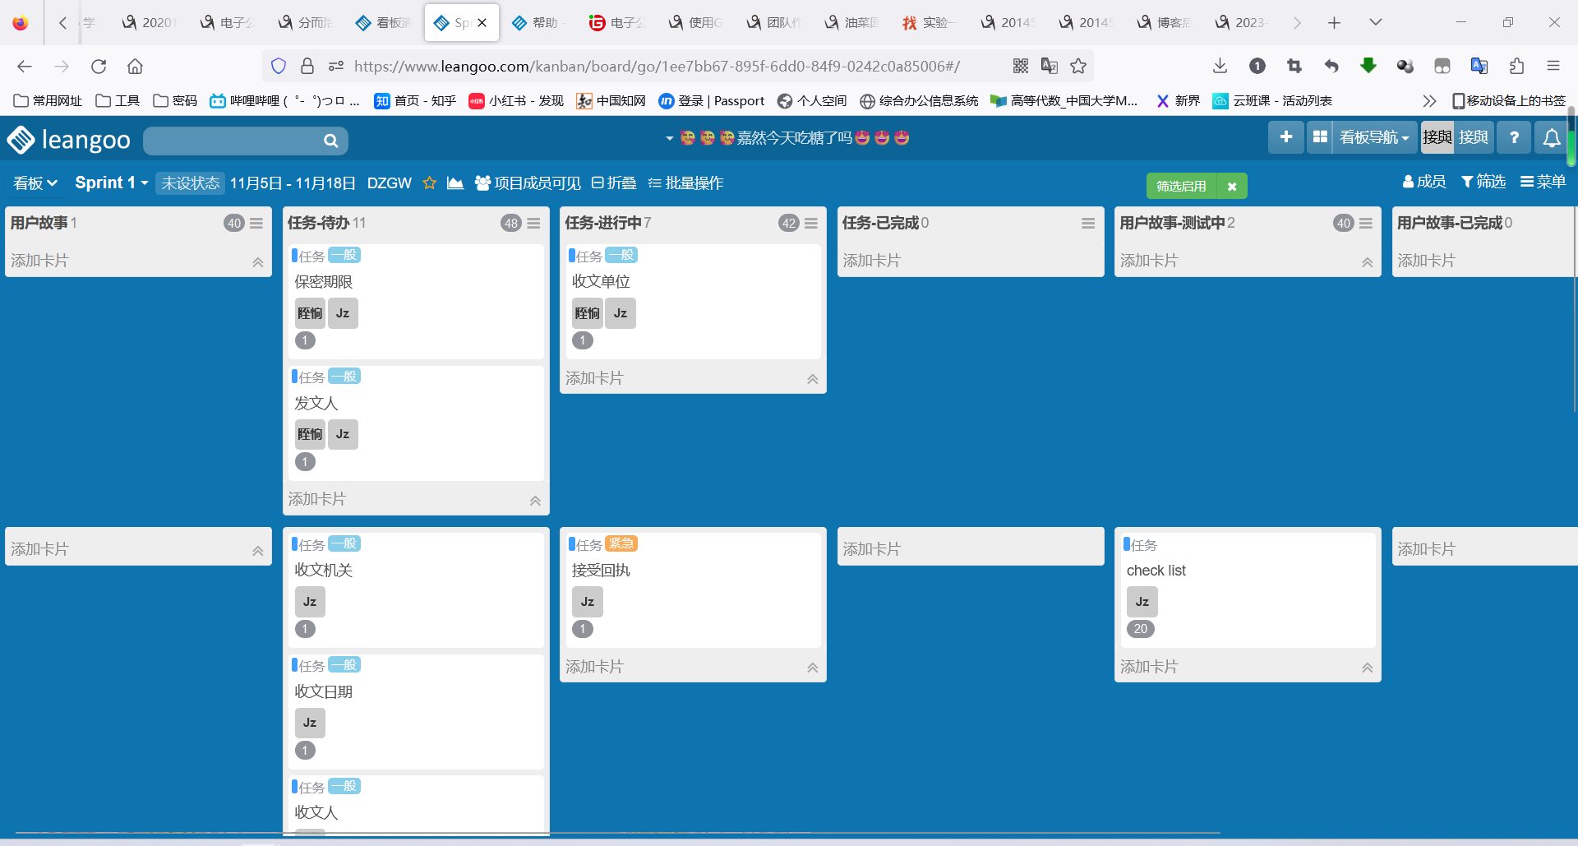1578x846 pixels.
Task: Collapse the chevron below 接受回执 card
Action: tap(813, 668)
